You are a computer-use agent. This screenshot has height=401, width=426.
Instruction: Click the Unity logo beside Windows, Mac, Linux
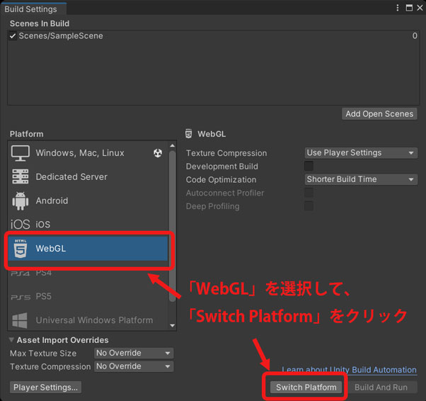[158, 153]
